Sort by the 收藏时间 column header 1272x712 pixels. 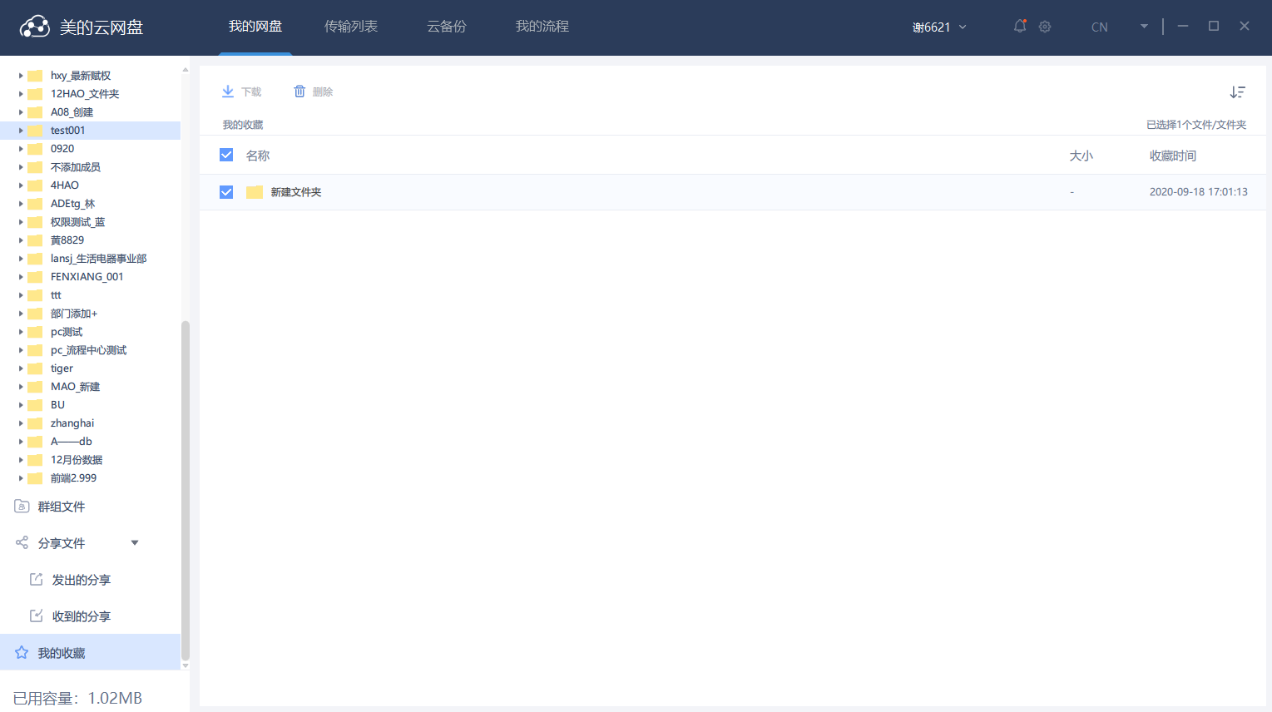[1173, 156]
